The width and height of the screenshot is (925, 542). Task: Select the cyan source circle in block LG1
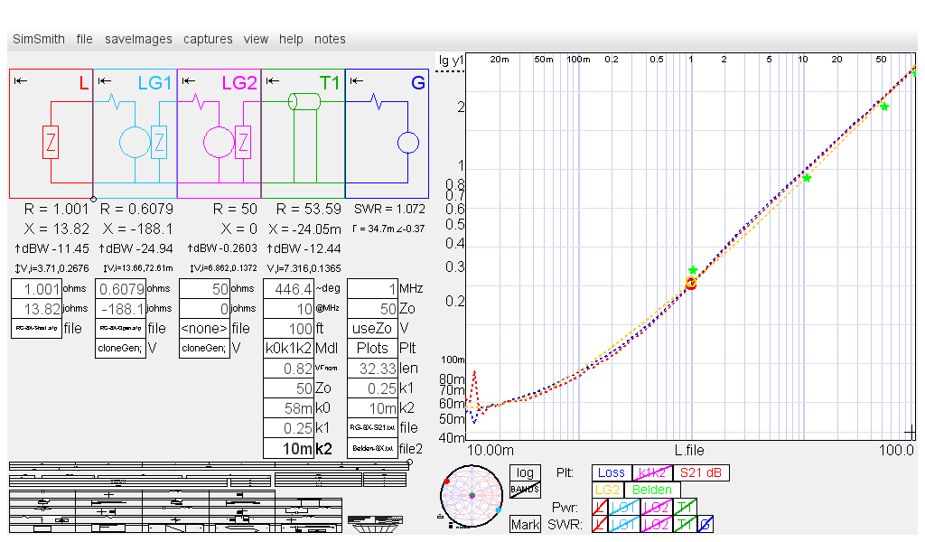[x=135, y=142]
